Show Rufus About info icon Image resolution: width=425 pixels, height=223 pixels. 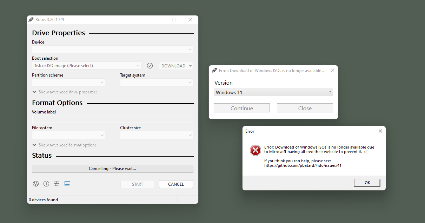[46, 184]
